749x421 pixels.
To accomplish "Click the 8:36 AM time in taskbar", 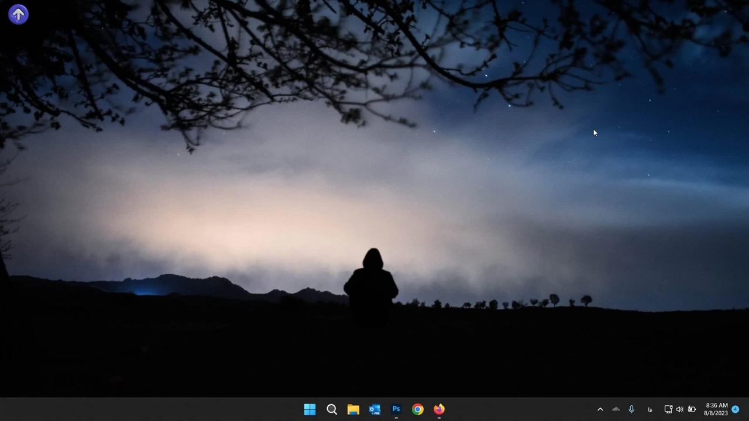I will pyautogui.click(x=716, y=405).
